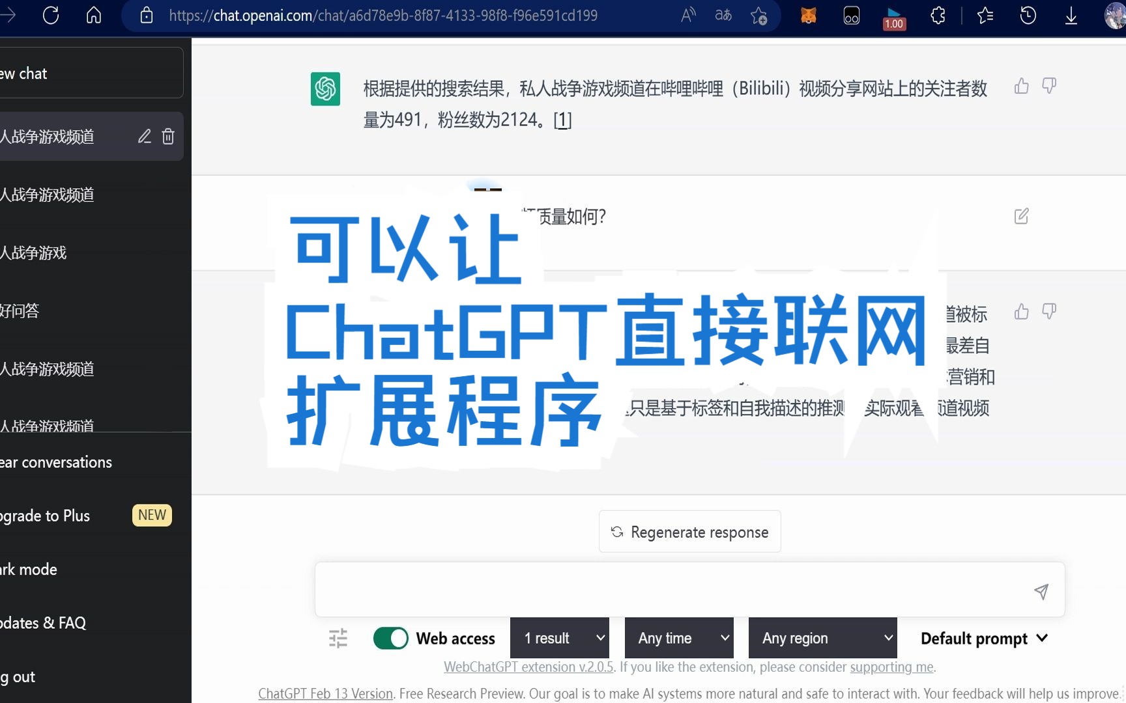The height and width of the screenshot is (703, 1126).
Task: Thumbs down the first ChatGPT answer
Action: coord(1049,86)
